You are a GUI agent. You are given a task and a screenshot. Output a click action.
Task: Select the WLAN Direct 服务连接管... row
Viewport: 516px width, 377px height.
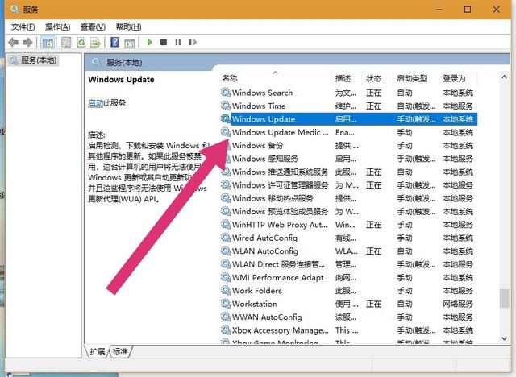(348, 264)
